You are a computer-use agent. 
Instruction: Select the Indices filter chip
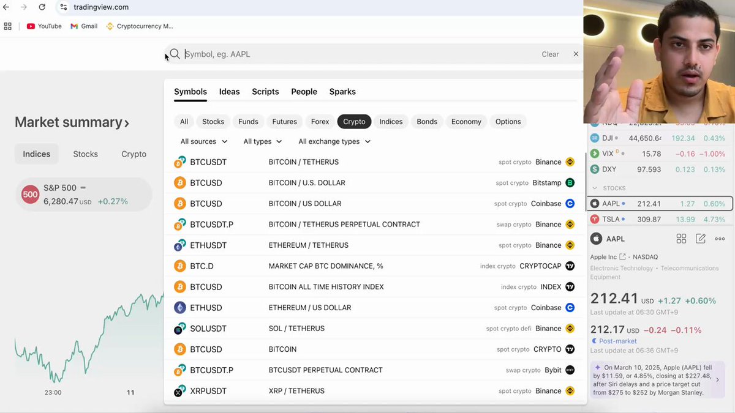pyautogui.click(x=391, y=122)
